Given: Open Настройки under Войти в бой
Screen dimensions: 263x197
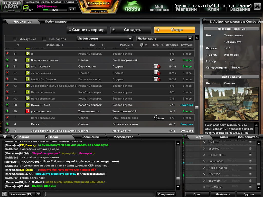Looking at the screenshot, I should pyautogui.click(x=99, y=11).
